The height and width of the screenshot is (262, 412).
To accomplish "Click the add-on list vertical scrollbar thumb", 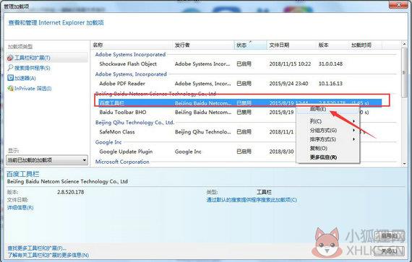I will 404,73.
